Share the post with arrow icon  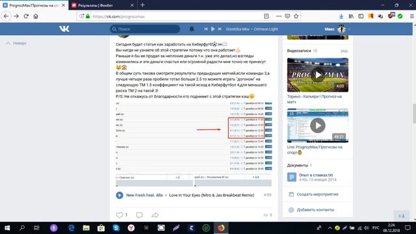pos(155,215)
